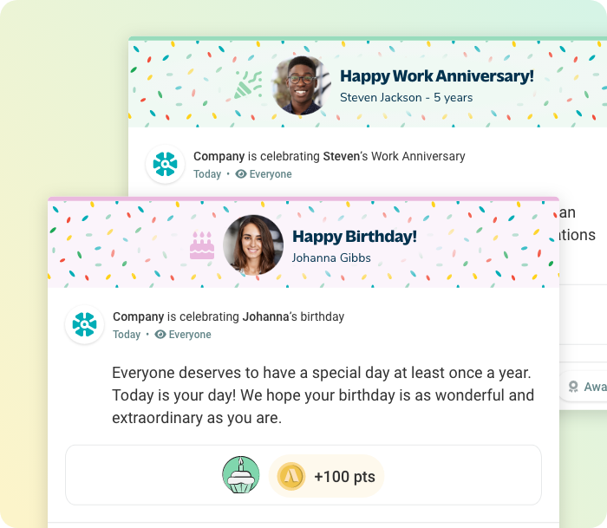The image size is (607, 528).
Task: Open Johanna Gibbs' profile photo
Action: click(253, 244)
